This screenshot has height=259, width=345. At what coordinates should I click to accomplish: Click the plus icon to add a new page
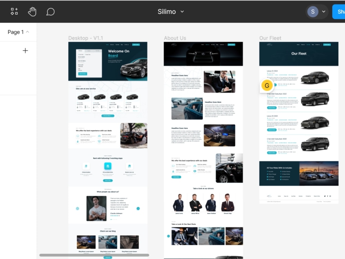tap(25, 50)
